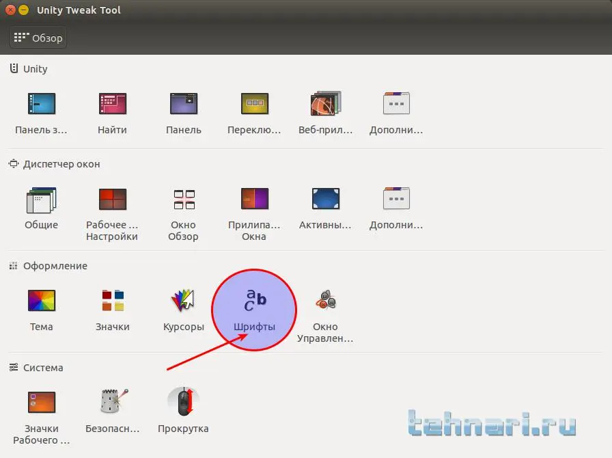
Task: Minimize the Unity Tweak Tool window
Action: coord(24,10)
